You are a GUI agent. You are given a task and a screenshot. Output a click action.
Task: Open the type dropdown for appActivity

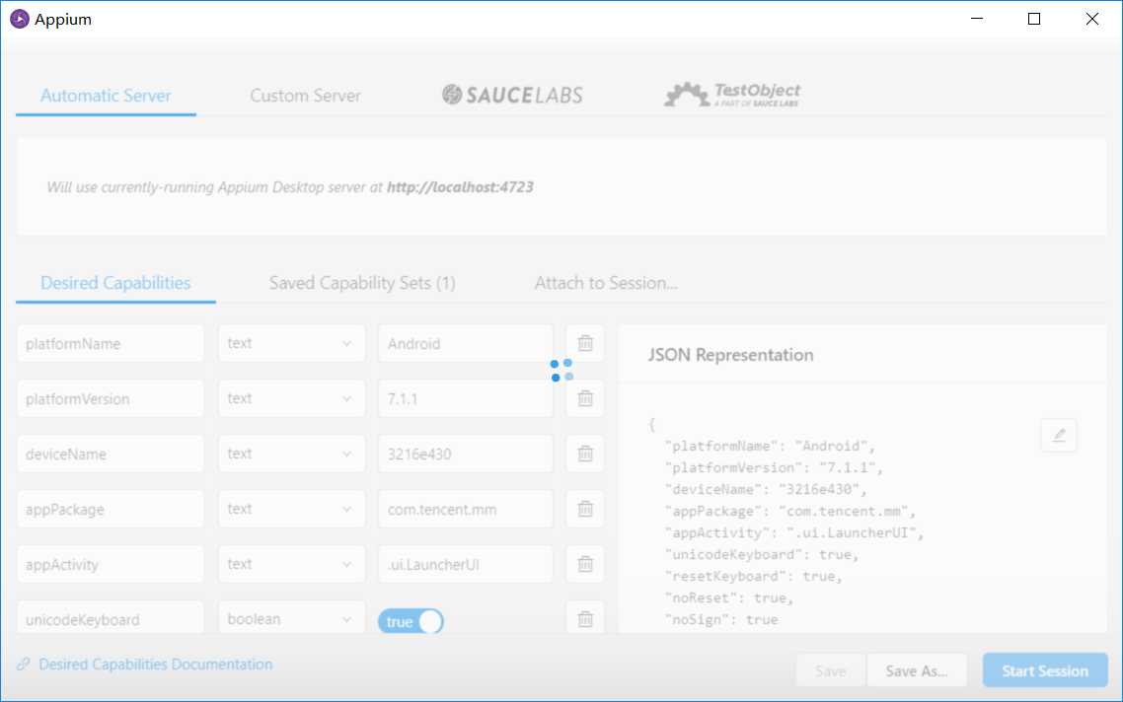pyautogui.click(x=291, y=564)
